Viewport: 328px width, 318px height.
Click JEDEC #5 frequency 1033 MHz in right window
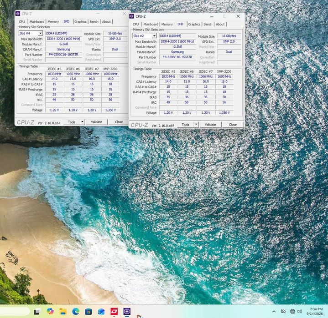(x=168, y=76)
